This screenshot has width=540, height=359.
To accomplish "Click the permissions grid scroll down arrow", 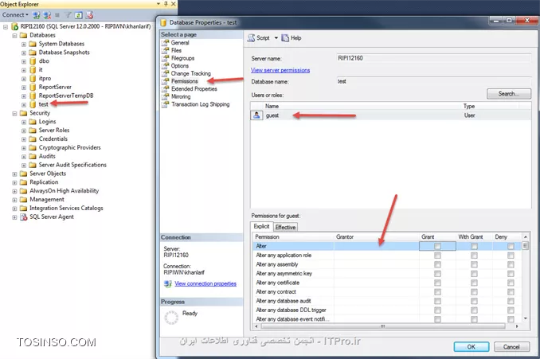I will click(525, 318).
